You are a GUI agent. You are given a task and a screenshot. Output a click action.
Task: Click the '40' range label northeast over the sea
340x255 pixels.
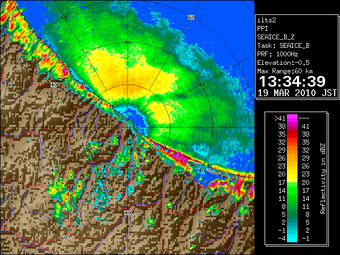[x=201, y=85]
